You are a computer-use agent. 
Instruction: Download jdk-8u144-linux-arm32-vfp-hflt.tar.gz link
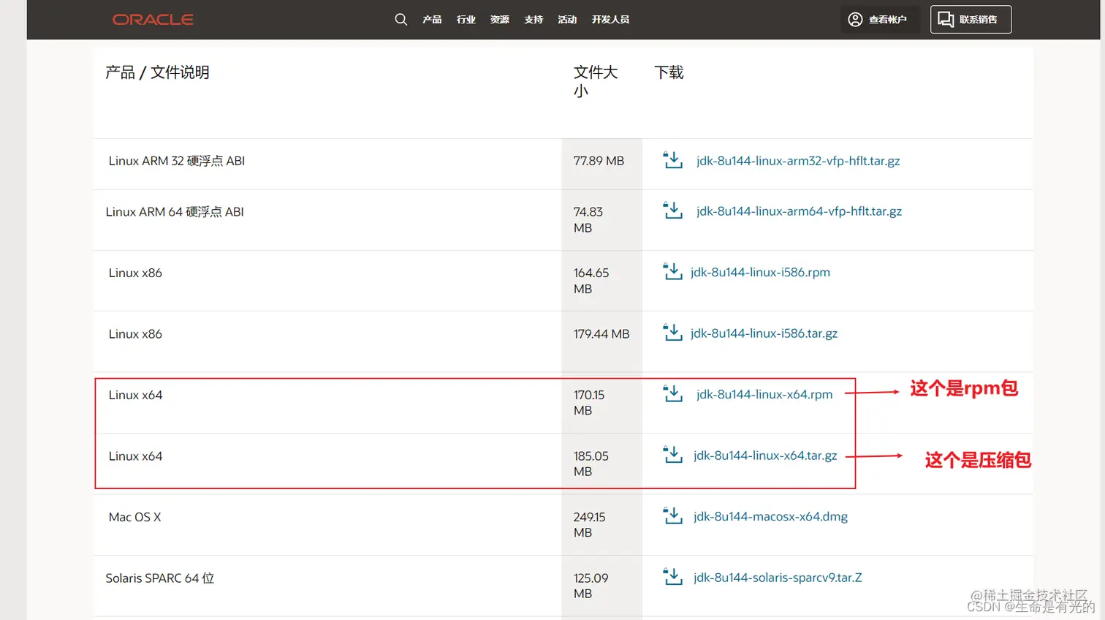click(x=798, y=161)
